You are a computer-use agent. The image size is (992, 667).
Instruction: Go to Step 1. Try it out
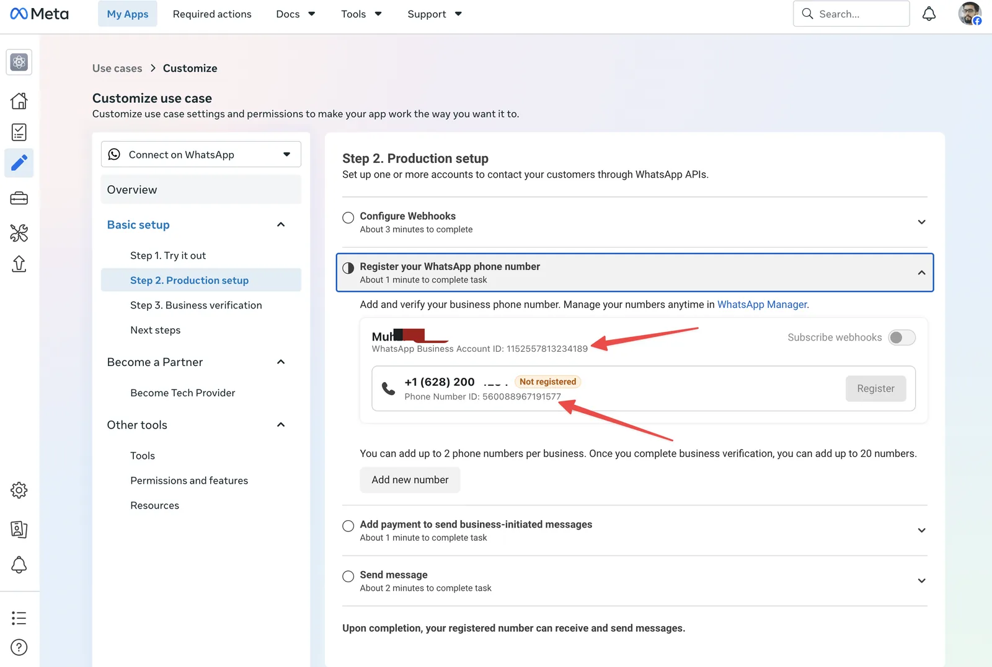point(168,255)
